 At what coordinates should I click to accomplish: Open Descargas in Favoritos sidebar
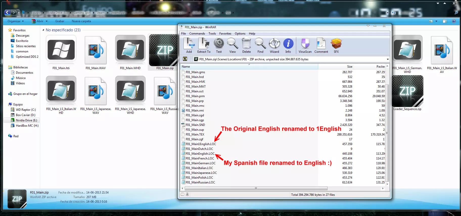pos(22,36)
